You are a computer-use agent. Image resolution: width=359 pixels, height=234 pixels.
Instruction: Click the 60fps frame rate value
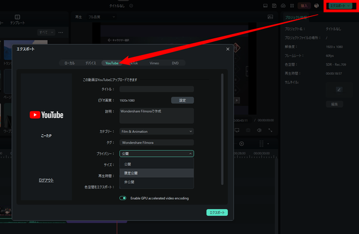coord(330,56)
